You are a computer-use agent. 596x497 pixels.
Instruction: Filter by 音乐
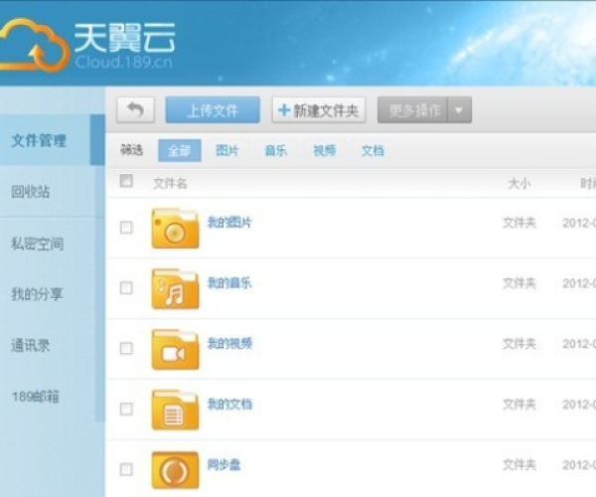pyautogui.click(x=275, y=150)
